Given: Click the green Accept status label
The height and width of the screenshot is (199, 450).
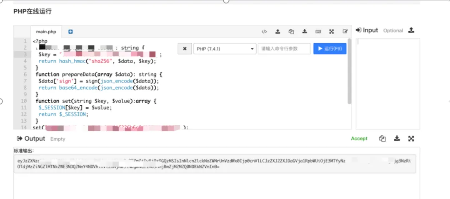Looking at the screenshot, I should coord(359,139).
